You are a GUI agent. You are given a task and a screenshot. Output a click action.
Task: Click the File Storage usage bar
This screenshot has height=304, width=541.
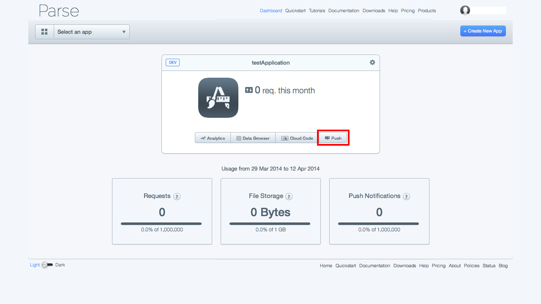270,224
